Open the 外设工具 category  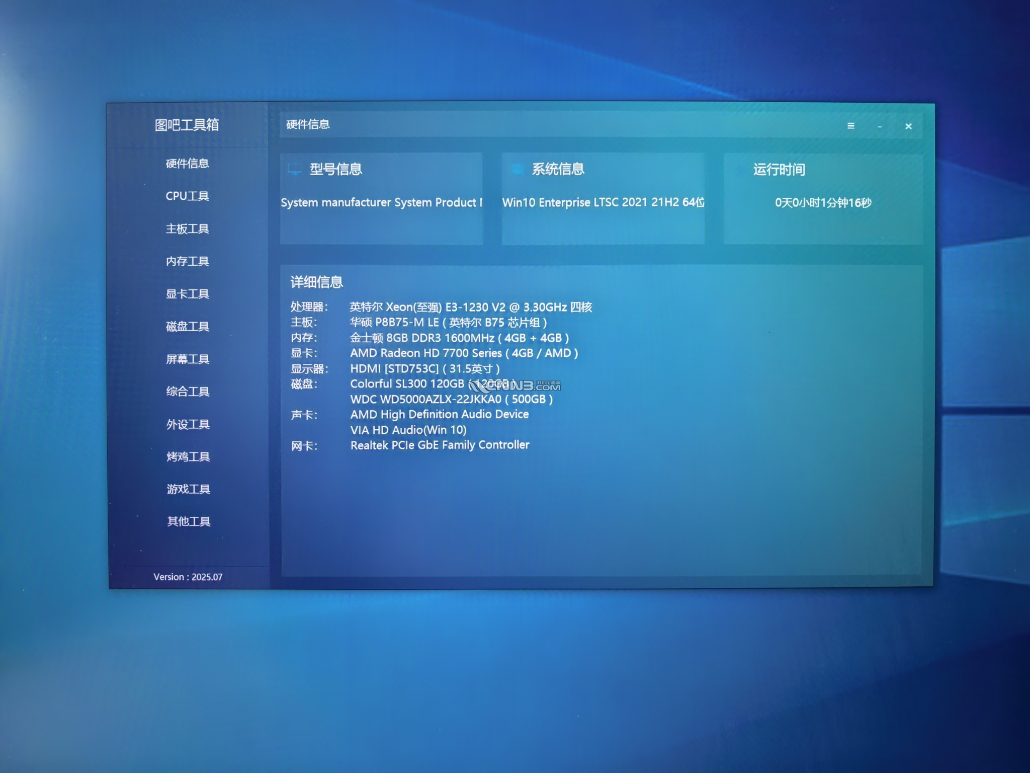(x=188, y=424)
